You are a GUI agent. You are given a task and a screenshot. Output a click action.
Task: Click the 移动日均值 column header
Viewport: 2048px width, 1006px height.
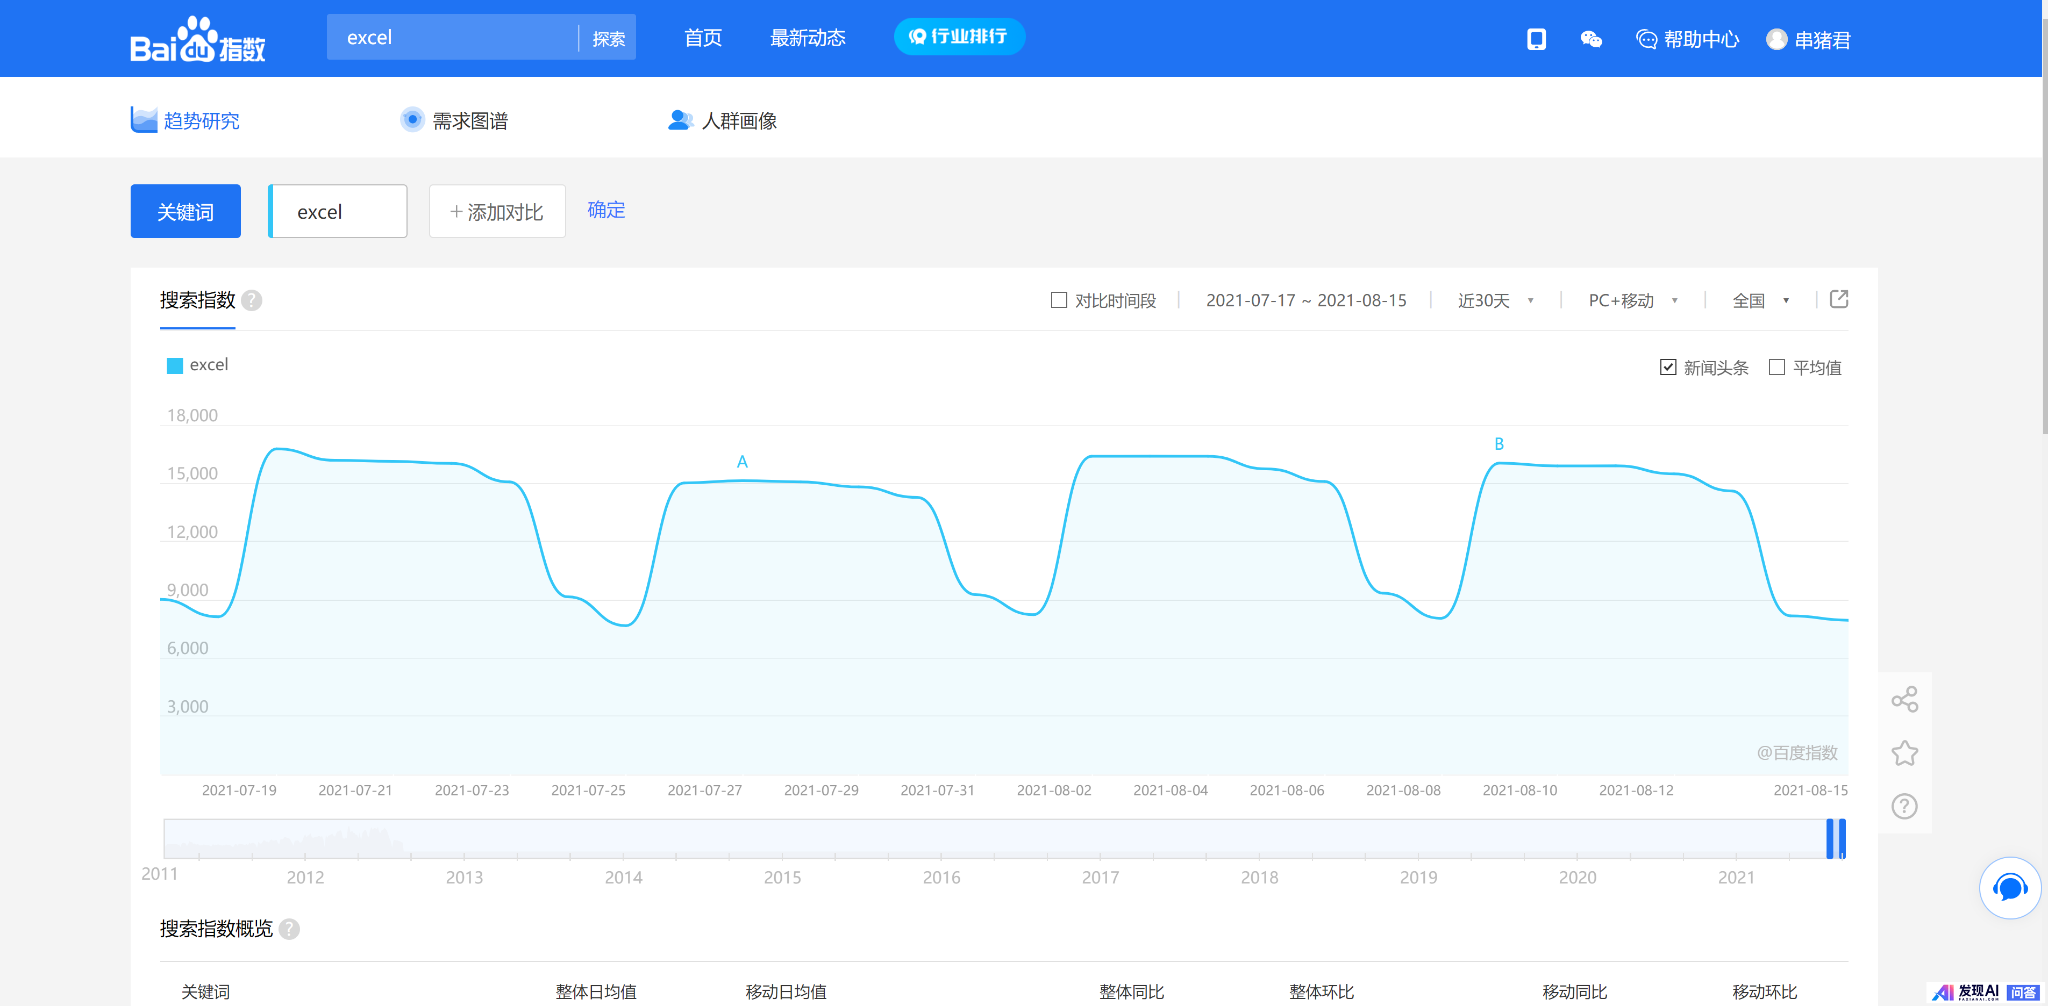[786, 991]
